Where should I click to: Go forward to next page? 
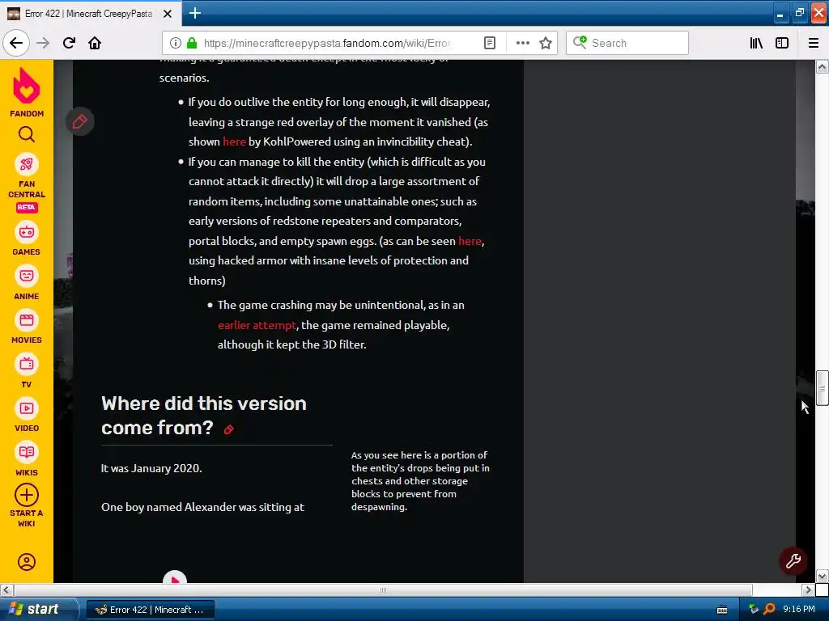coord(44,43)
